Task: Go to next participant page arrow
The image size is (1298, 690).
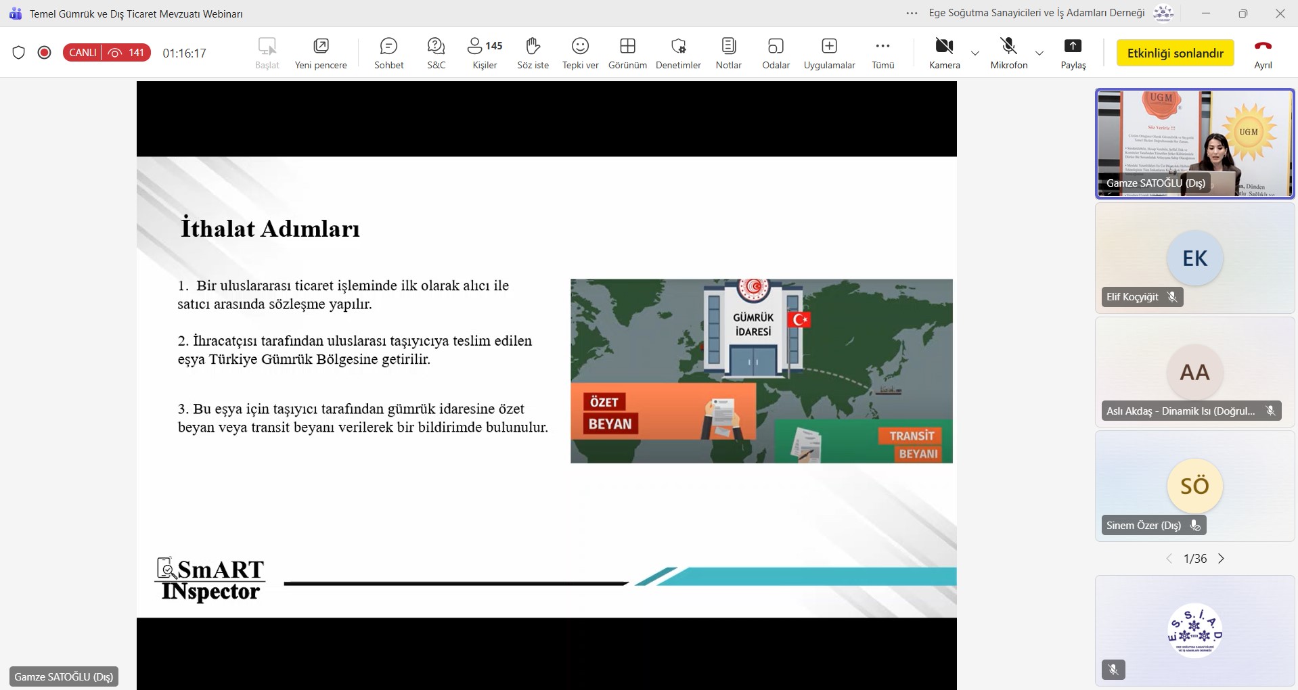Action: (1222, 559)
